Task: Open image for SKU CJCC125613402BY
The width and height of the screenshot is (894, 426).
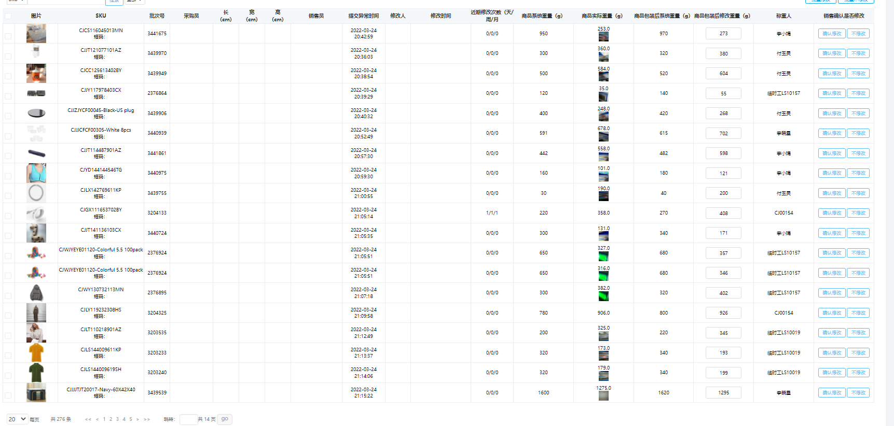Action: 36,74
